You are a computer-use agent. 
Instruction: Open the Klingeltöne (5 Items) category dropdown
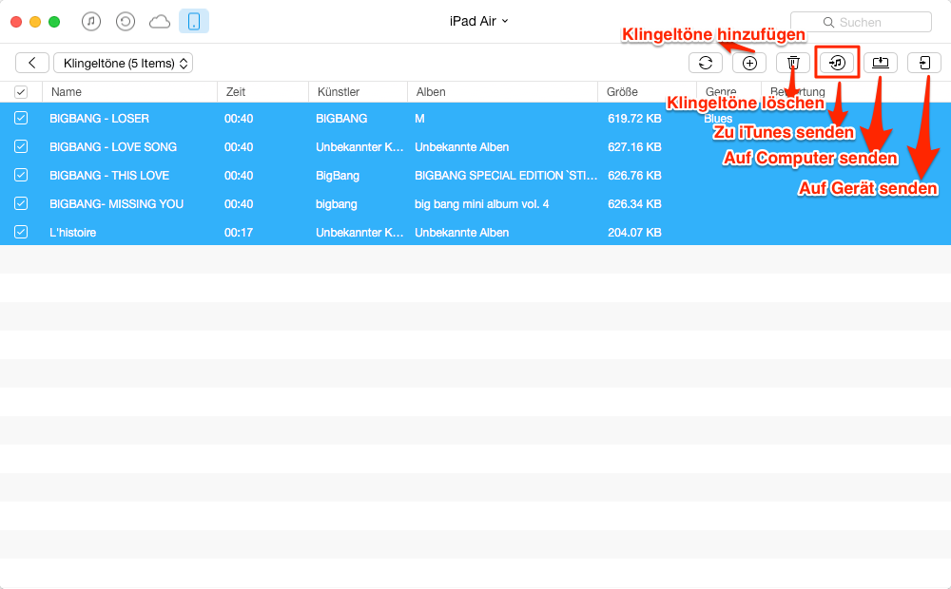pyautogui.click(x=123, y=63)
